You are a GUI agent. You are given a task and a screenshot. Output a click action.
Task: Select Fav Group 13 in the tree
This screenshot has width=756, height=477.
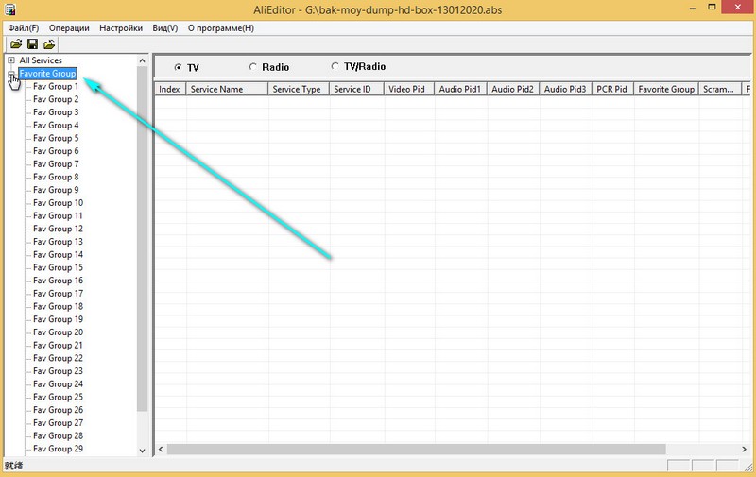point(58,242)
